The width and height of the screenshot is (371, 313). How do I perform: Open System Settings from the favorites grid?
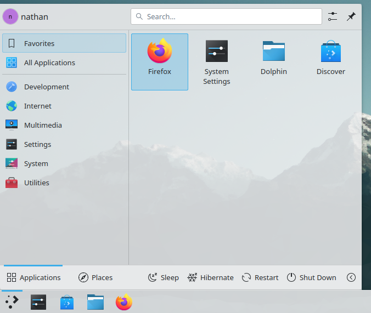click(216, 62)
